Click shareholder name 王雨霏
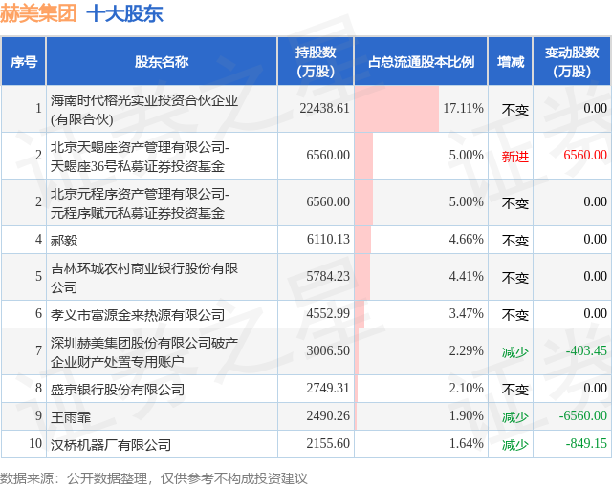 point(71,417)
